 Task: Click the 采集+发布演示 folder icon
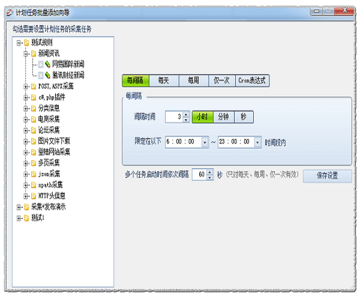pos(26,207)
